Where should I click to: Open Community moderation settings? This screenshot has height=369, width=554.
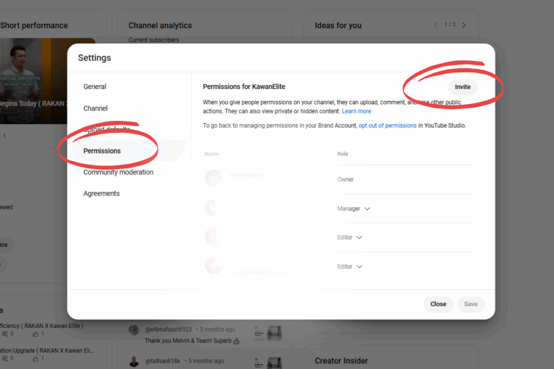coord(118,172)
